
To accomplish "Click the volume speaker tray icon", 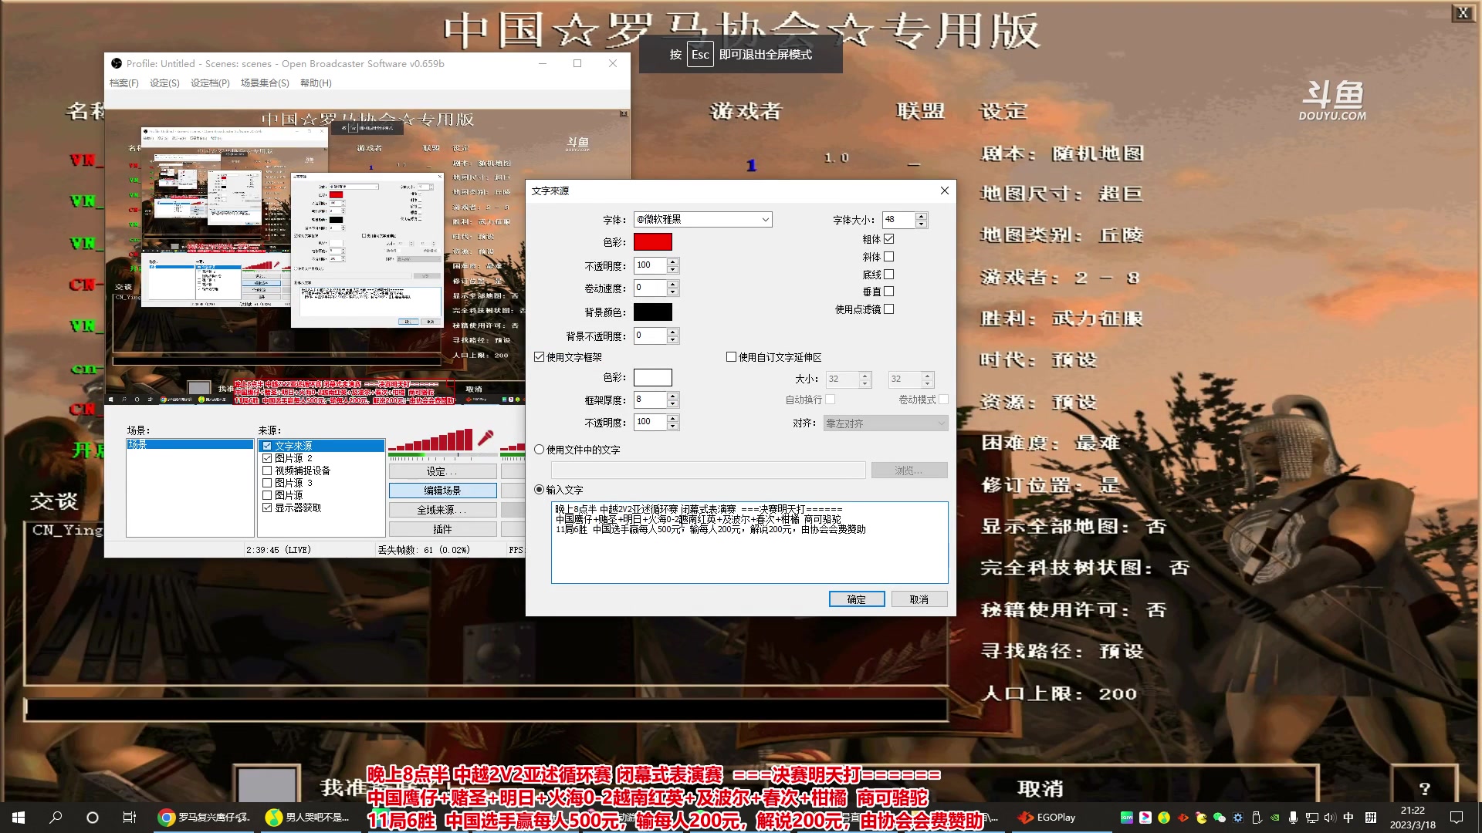I will tap(1329, 818).
